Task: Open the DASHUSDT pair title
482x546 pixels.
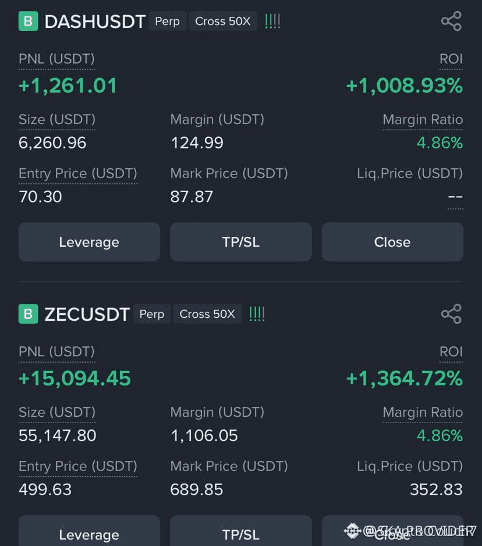Action: 95,22
